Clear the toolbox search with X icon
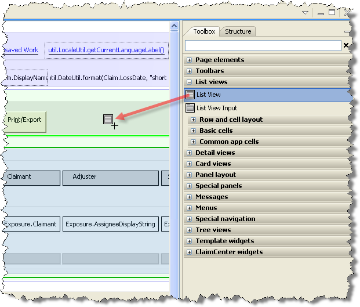Image resolution: width=360 pixels, height=307 pixels. pyautogui.click(x=346, y=45)
